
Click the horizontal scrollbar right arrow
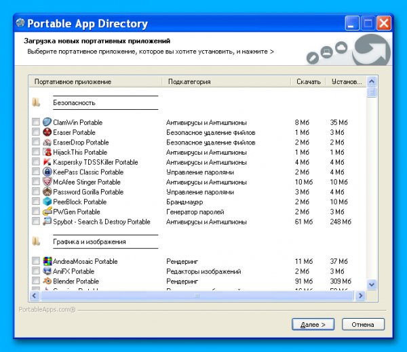[360, 296]
